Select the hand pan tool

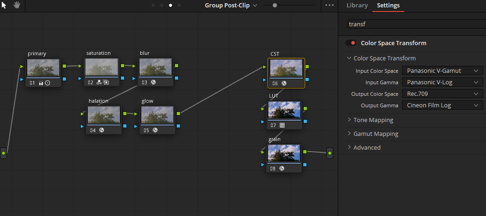[x=17, y=5]
